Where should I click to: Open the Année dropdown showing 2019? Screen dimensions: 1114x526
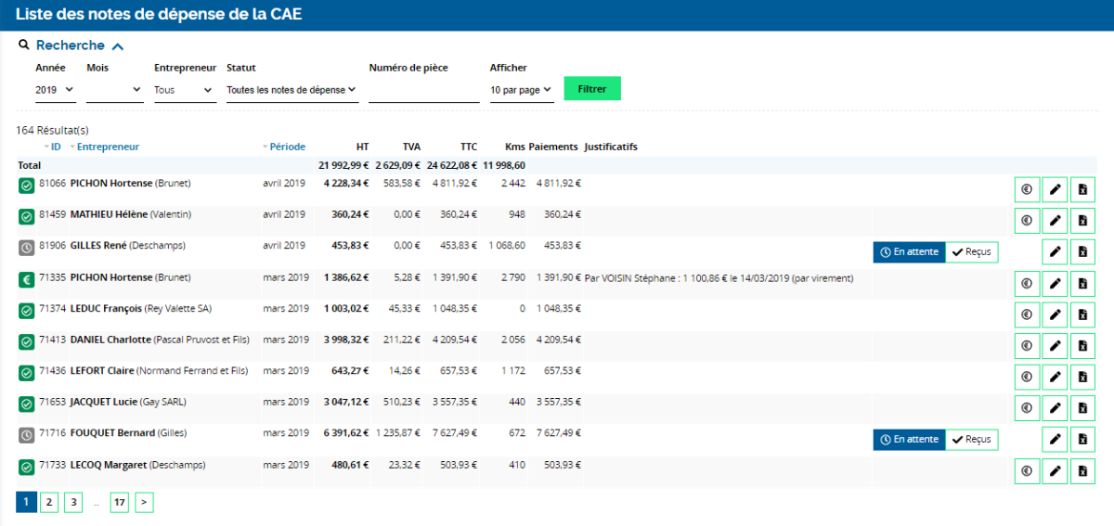[x=55, y=90]
